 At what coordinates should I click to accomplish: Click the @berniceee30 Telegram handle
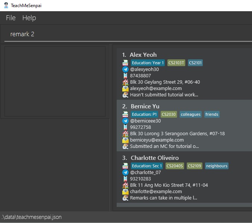coord(145,121)
